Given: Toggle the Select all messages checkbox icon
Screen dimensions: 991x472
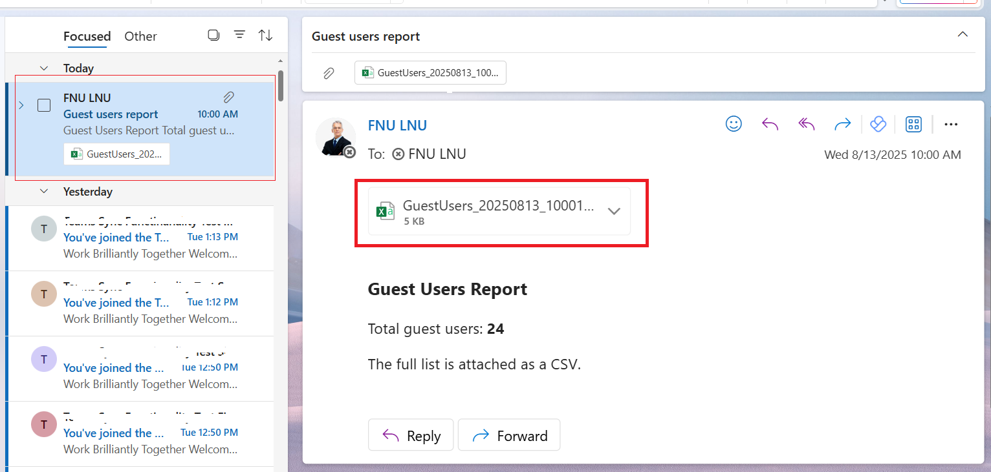Looking at the screenshot, I should click(213, 36).
